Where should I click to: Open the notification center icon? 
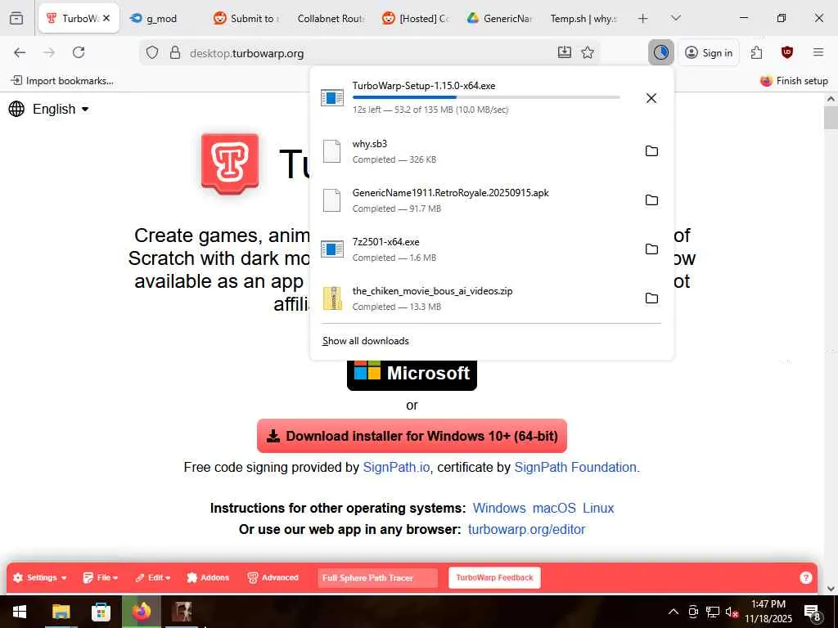point(813,612)
